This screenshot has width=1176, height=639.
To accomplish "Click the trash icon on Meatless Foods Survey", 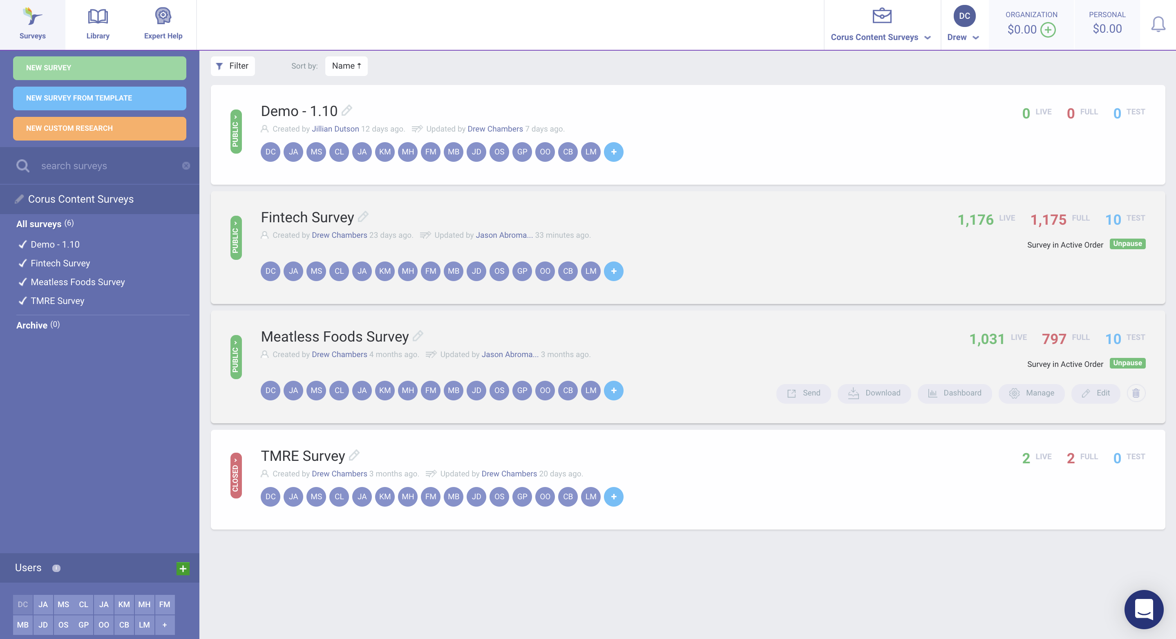I will coord(1136,393).
